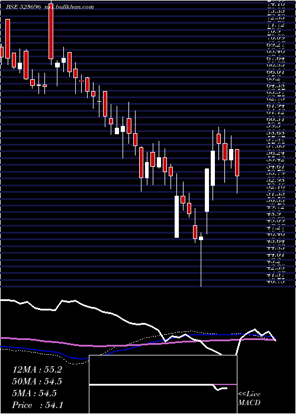Click the 64.38 price axis label
The width and height of the screenshot is (296, 414).
276,86
